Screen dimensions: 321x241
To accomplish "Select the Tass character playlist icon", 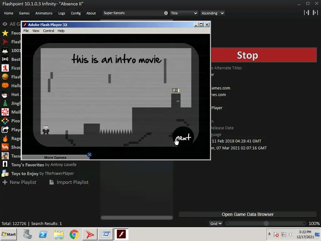I will point(5,156).
